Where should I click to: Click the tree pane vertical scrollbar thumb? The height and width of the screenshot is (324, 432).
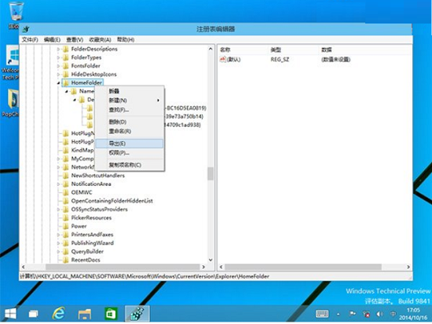tap(211, 174)
